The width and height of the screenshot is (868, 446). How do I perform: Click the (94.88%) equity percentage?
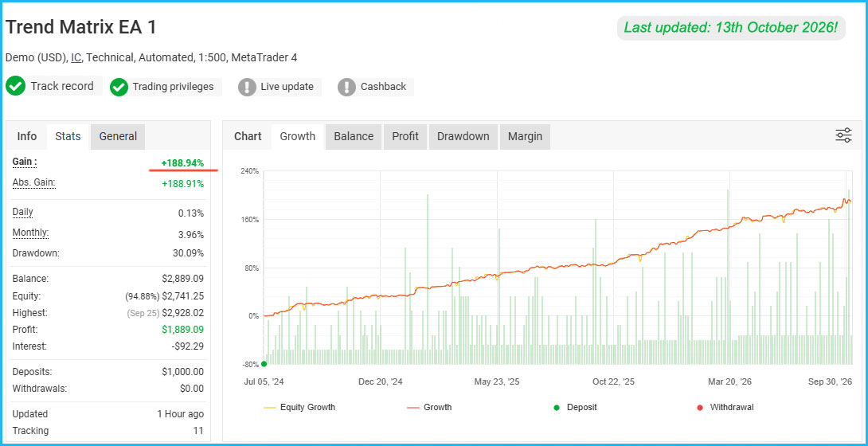143,296
